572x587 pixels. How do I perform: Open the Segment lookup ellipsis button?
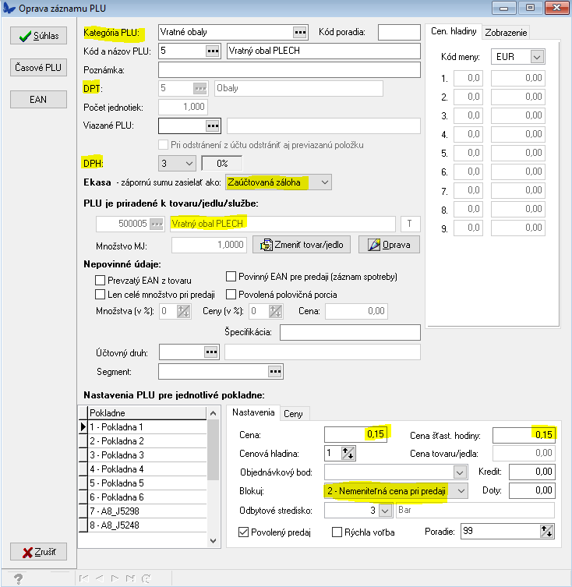[x=274, y=371]
